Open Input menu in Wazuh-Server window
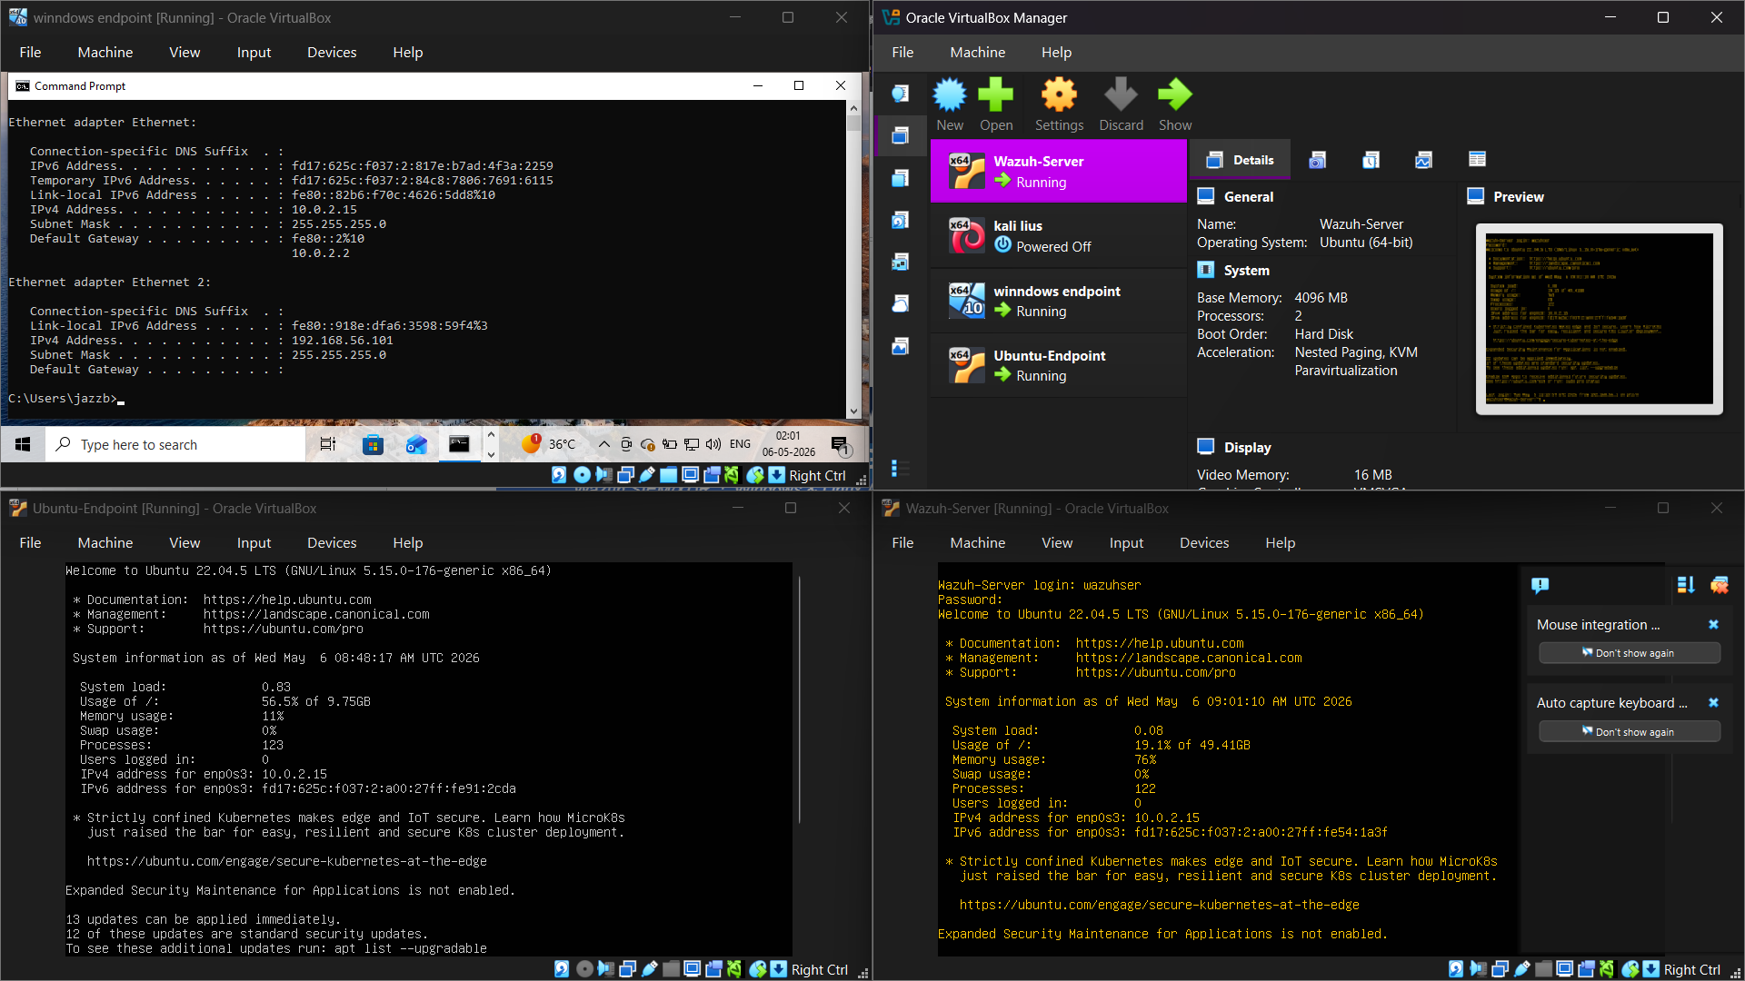The width and height of the screenshot is (1745, 981). click(x=1126, y=543)
